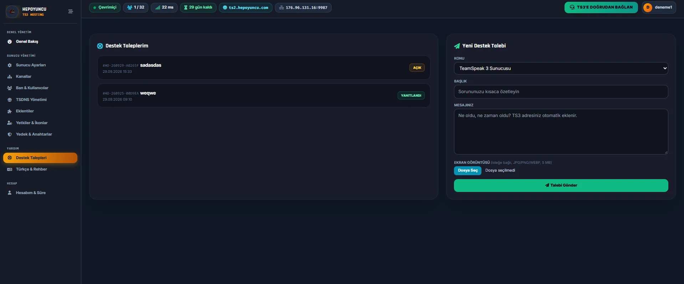The height and width of the screenshot is (284, 684).
Task: Click the Destek Talepleri sidebar lifebuoy icon
Action: pyautogui.click(x=10, y=158)
